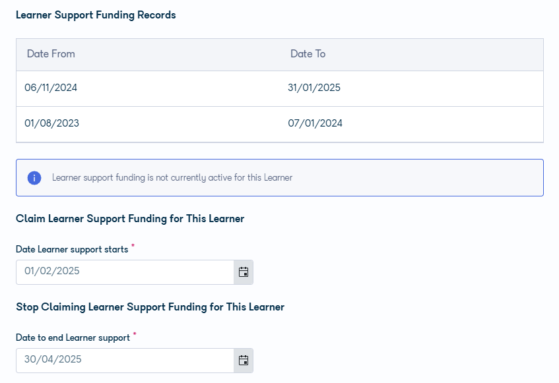
Task: Open calendar picker for Learner support start date
Action: click(244, 272)
